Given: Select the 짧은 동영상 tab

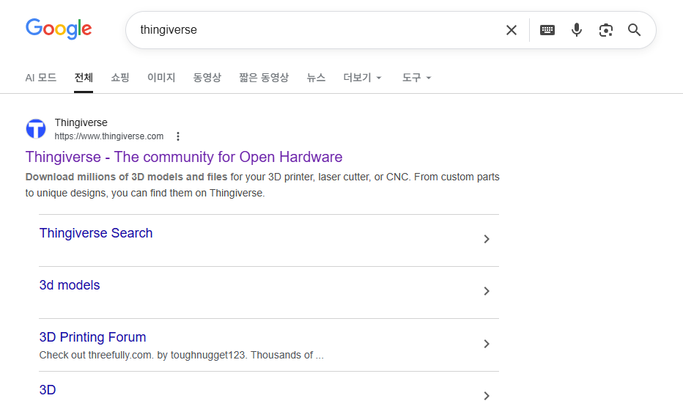Looking at the screenshot, I should coord(264,78).
